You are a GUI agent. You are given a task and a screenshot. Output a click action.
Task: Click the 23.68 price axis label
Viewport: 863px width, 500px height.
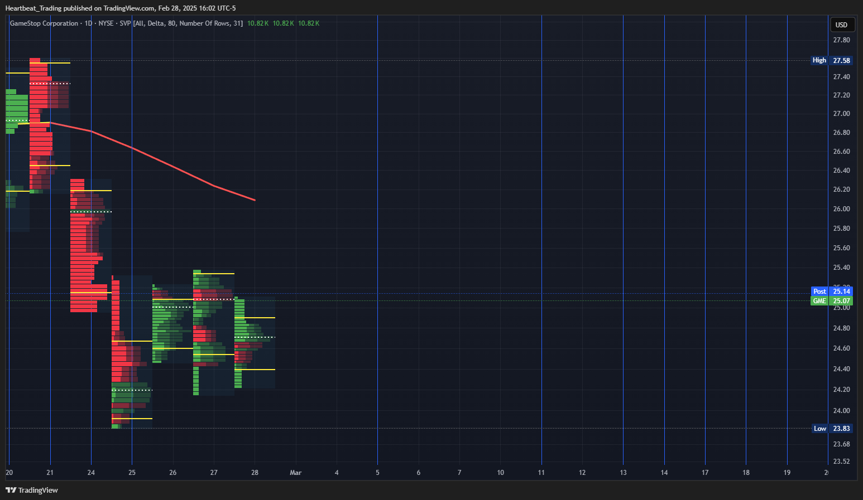[841, 444]
